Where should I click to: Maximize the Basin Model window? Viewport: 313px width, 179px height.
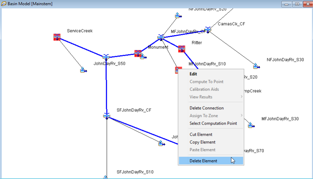pos(297,4)
